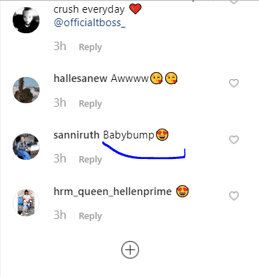The height and width of the screenshot is (277, 259).
Task: Click the 3h timestamp under hrm_queen_hellenprime's comment
Action: [x=60, y=215]
